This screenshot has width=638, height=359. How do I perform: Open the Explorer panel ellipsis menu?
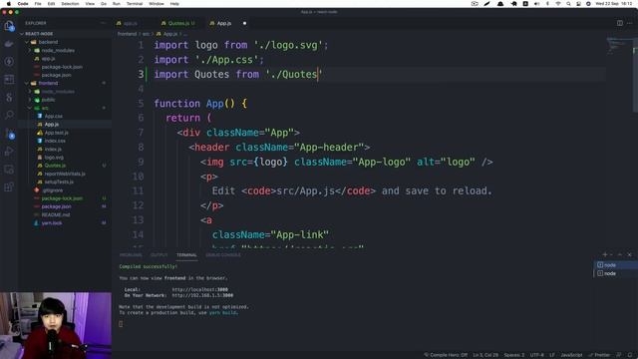[x=103, y=23]
